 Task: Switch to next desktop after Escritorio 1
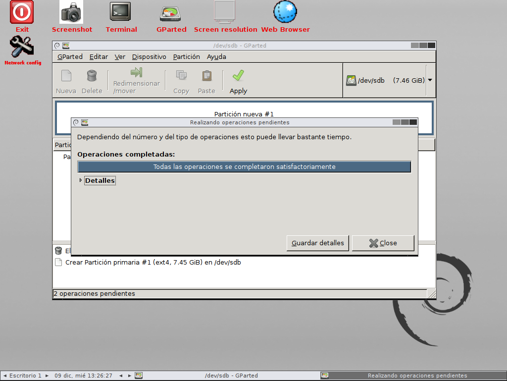coord(47,376)
